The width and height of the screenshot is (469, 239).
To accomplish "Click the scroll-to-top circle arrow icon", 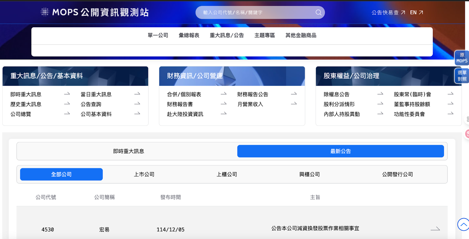I will pos(463,225).
